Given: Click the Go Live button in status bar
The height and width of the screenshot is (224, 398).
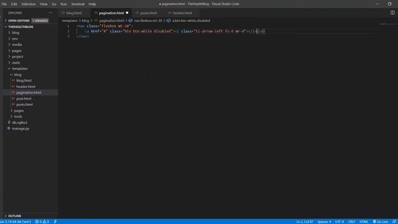Looking at the screenshot, I should pyautogui.click(x=381, y=222).
